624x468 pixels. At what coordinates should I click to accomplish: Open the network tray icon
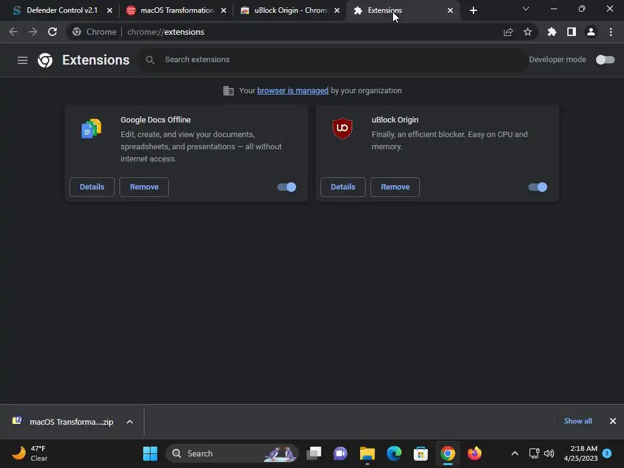point(534,453)
